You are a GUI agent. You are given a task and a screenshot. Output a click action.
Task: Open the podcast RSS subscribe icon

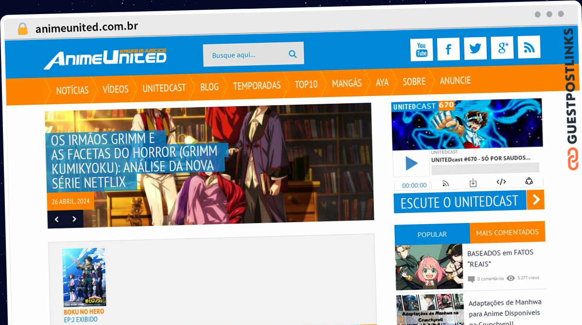(445, 183)
